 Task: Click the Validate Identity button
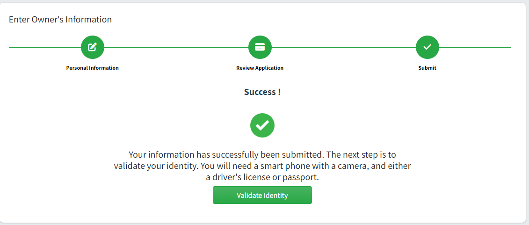pos(262,195)
